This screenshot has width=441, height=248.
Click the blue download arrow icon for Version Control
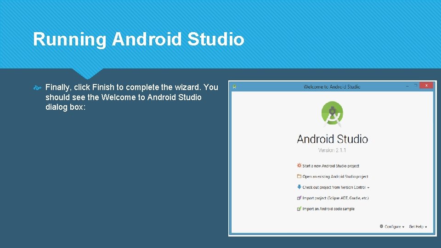click(299, 187)
